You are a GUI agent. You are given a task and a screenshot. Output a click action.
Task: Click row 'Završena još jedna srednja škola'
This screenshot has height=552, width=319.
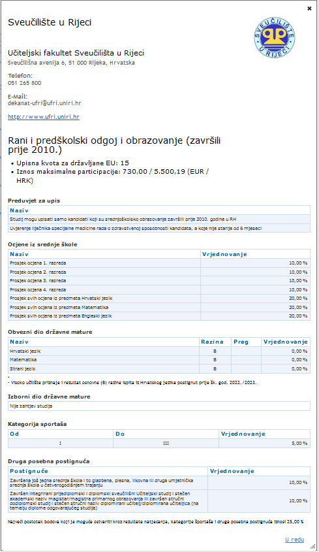(159, 483)
